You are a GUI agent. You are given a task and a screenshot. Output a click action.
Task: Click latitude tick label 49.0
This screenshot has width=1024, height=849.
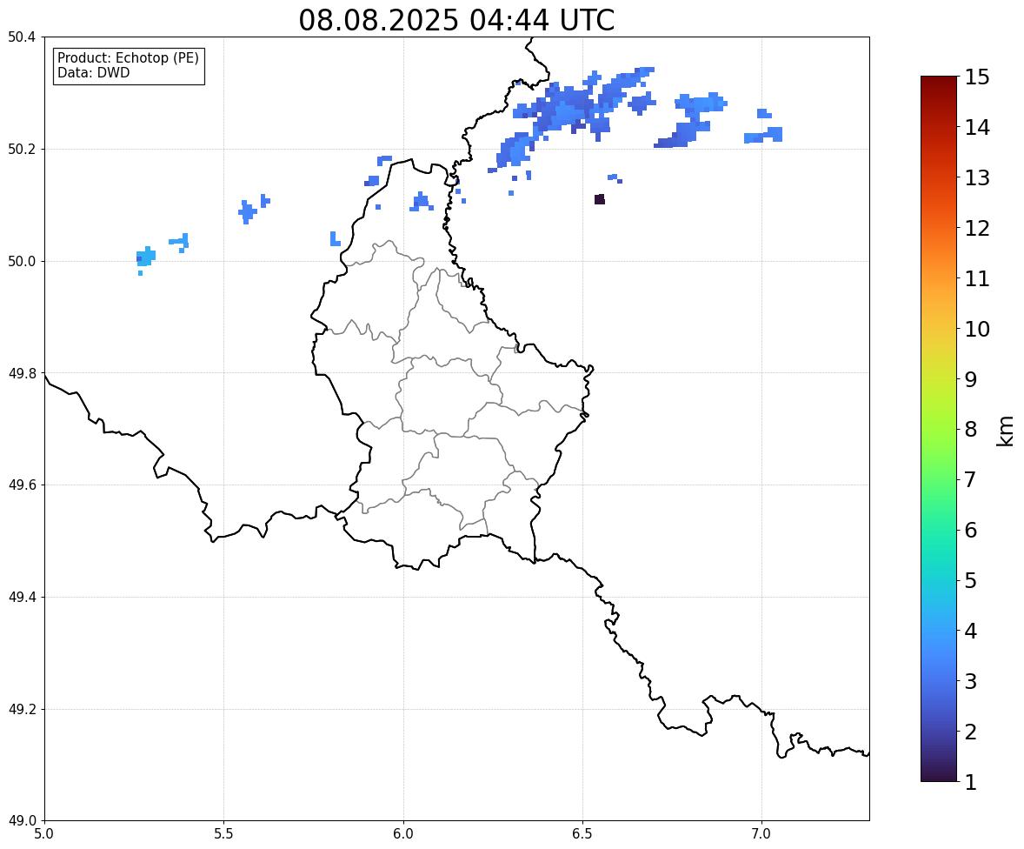pyautogui.click(x=22, y=821)
